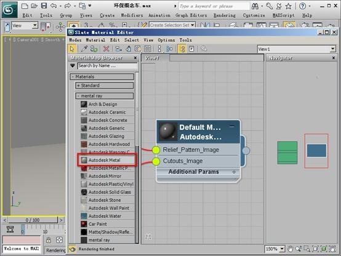The height and width of the screenshot is (256, 341).
Task: Zoom extents in Slate view
Action: tap(315, 249)
